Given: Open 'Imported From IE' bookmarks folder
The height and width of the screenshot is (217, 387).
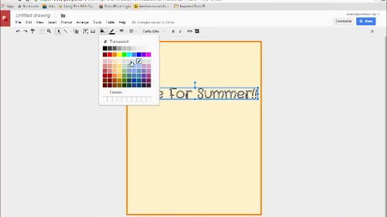Looking at the screenshot, I should click(189, 6).
